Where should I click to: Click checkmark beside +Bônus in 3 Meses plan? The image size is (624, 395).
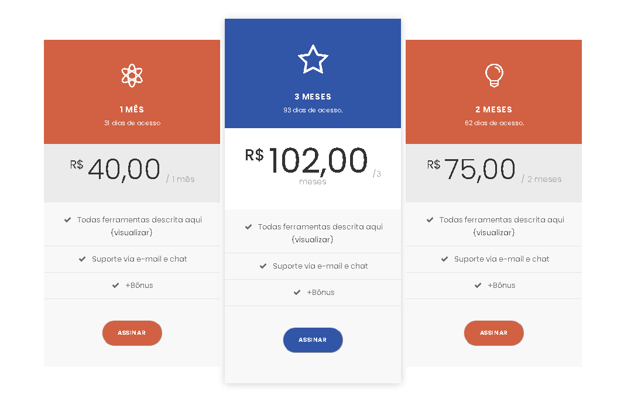(x=297, y=293)
